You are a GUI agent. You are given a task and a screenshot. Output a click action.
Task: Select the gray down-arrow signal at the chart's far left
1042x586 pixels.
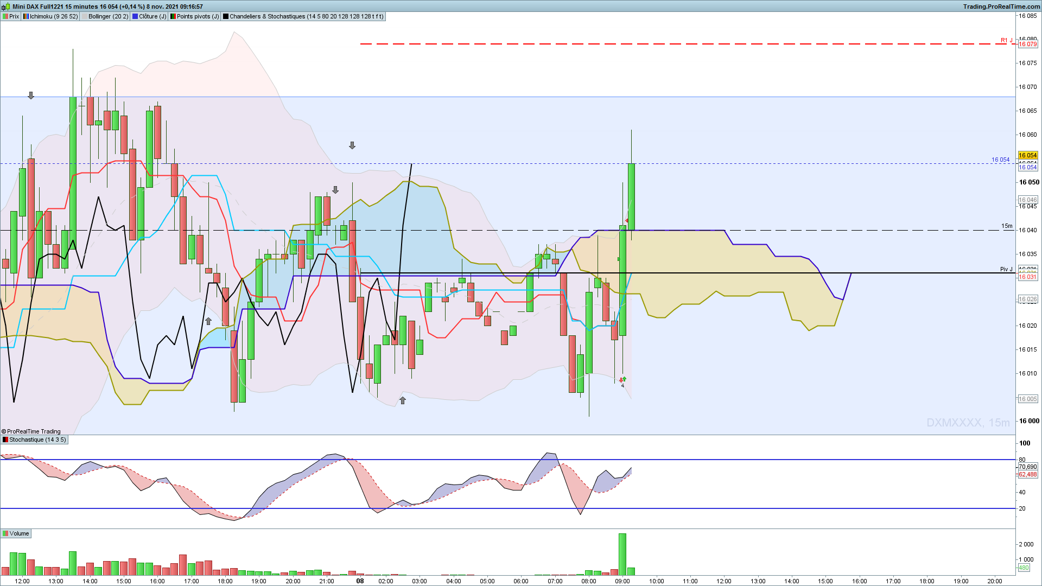31,95
